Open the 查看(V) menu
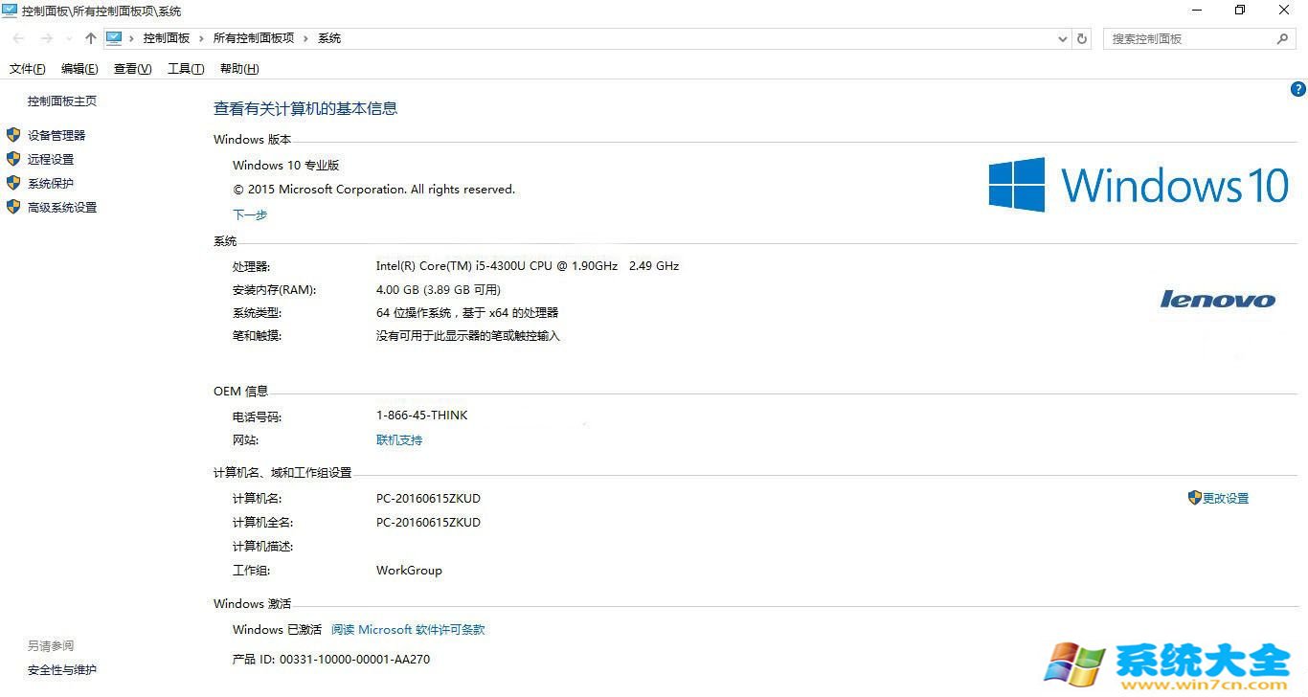Image resolution: width=1308 pixels, height=697 pixels. [x=132, y=69]
